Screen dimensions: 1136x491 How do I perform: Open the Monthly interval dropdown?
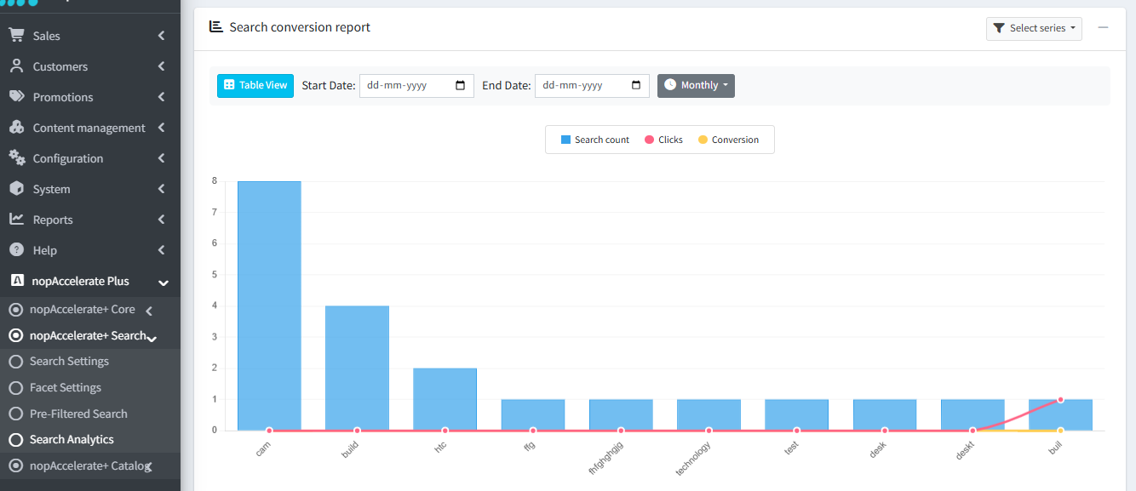pyautogui.click(x=696, y=85)
